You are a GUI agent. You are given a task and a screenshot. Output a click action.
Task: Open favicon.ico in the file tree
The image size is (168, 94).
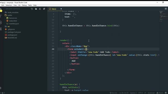click(13, 18)
